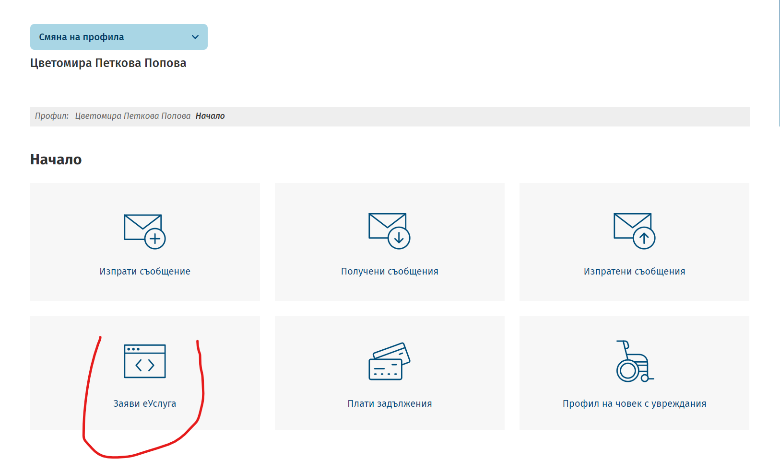The height and width of the screenshot is (459, 780).
Task: Open Профил на човек с увреждания link
Action: (x=634, y=403)
